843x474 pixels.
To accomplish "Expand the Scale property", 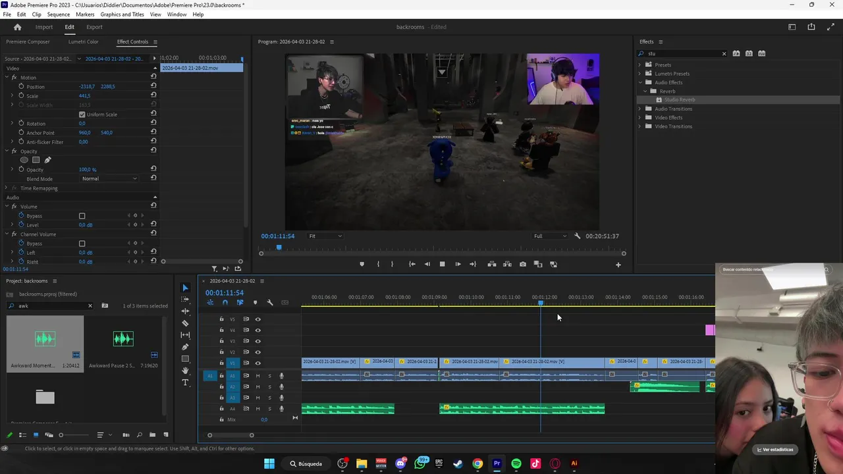I will coord(12,95).
